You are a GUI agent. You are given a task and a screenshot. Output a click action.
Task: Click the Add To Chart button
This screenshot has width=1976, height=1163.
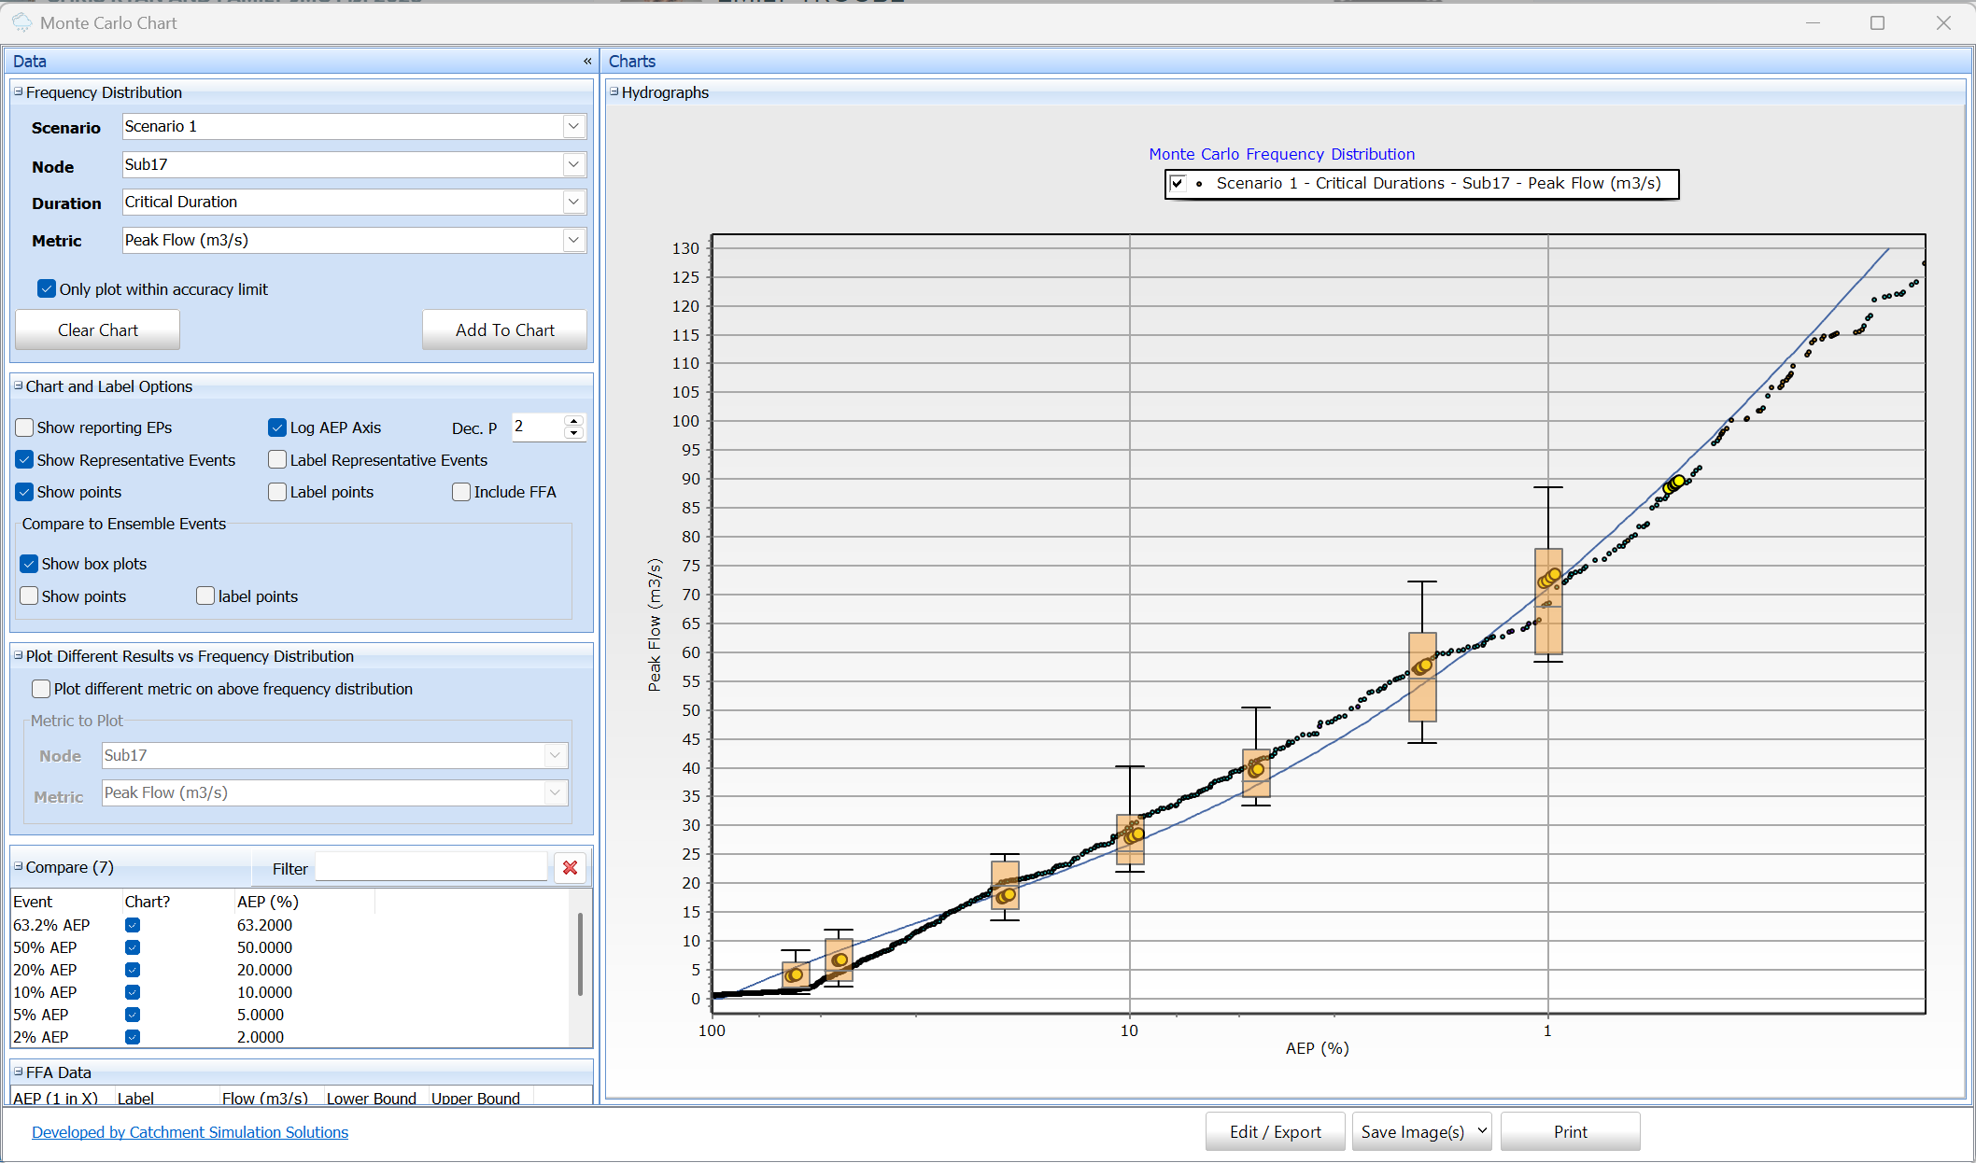[x=504, y=329]
